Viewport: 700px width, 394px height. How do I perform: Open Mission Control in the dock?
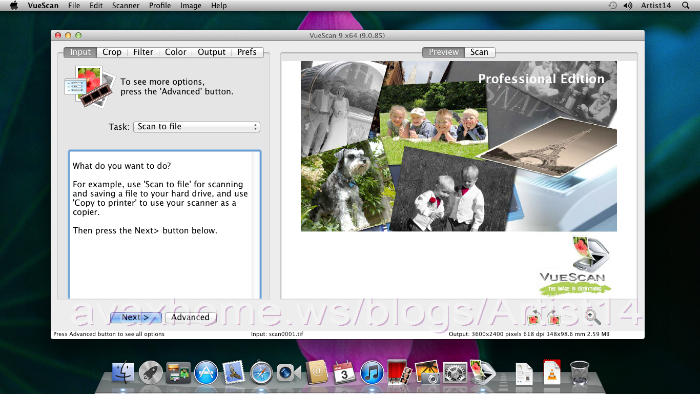(x=178, y=373)
